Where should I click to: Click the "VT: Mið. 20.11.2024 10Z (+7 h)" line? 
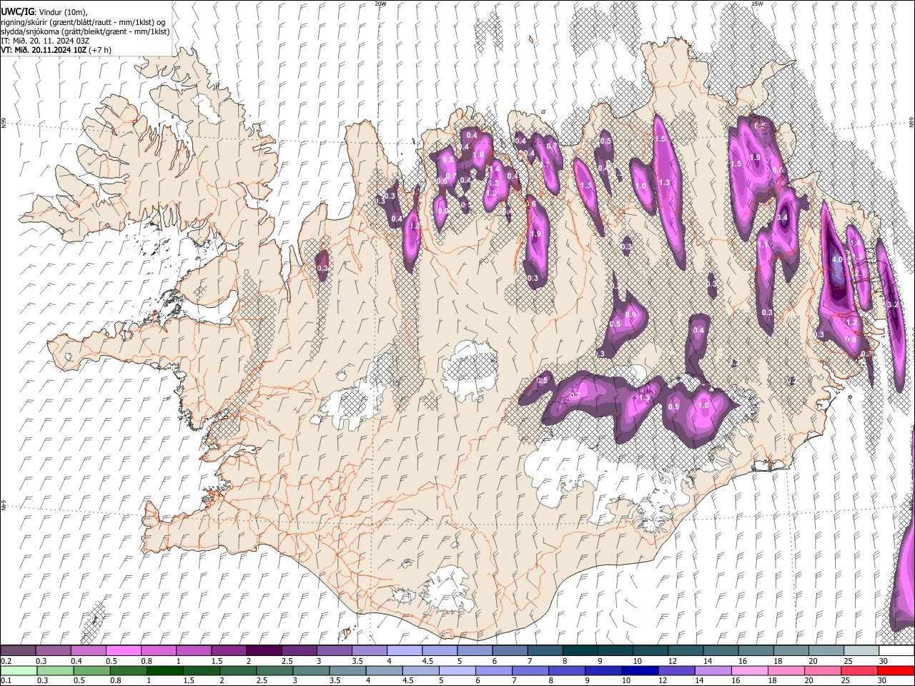click(x=56, y=49)
